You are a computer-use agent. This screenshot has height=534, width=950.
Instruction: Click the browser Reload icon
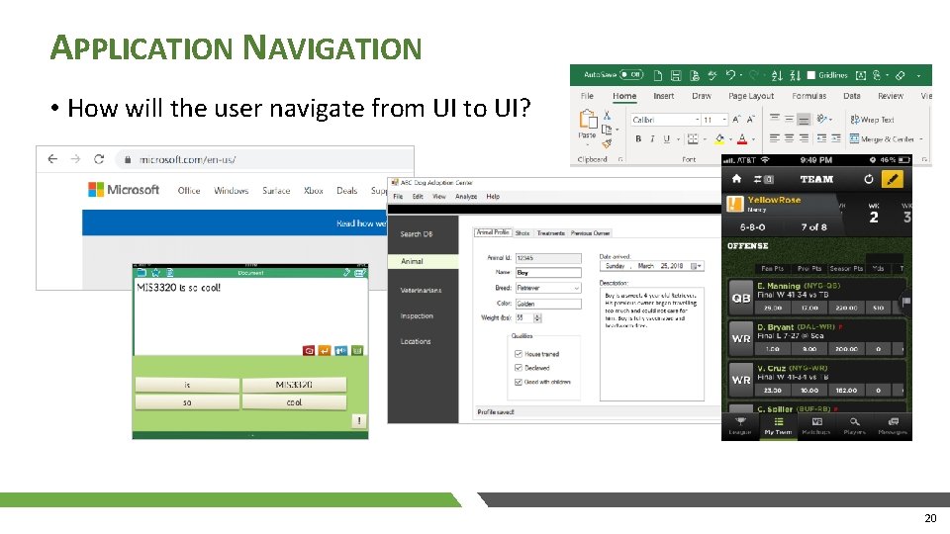click(x=99, y=159)
